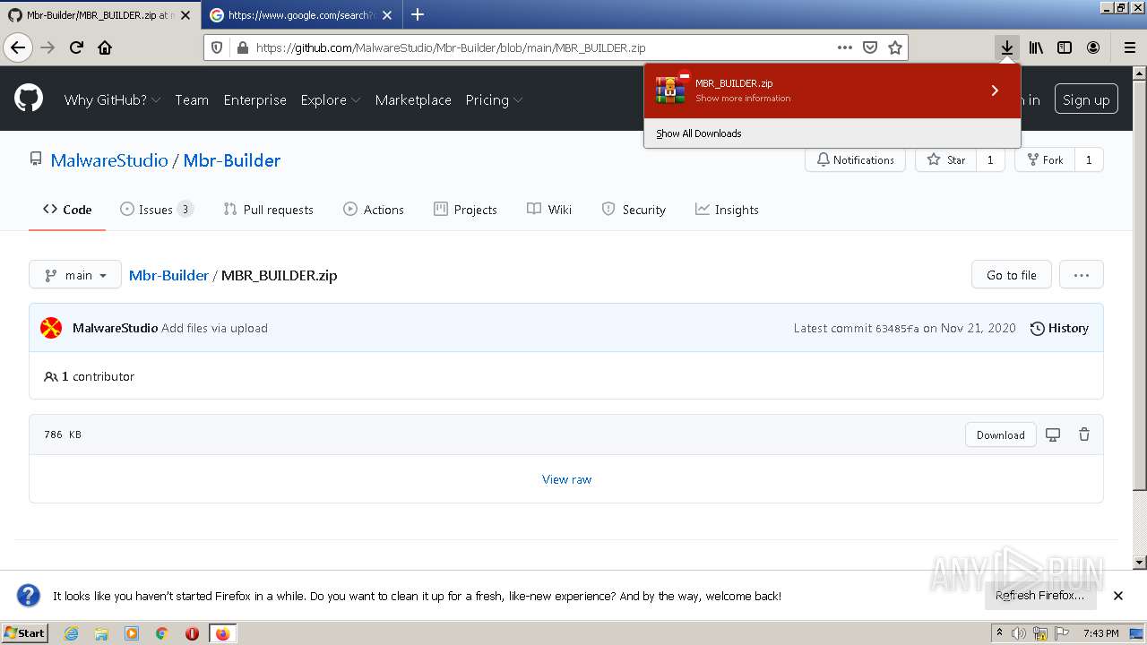The height and width of the screenshot is (645, 1147).
Task: View commit History link
Action: click(1059, 328)
